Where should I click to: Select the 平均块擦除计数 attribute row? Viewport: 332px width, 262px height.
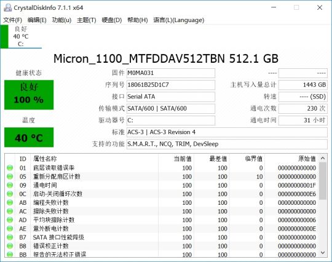162,220
